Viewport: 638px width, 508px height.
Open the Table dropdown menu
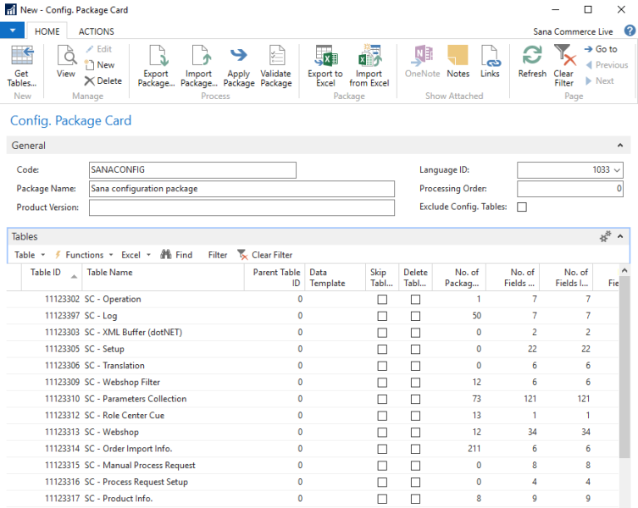30,255
